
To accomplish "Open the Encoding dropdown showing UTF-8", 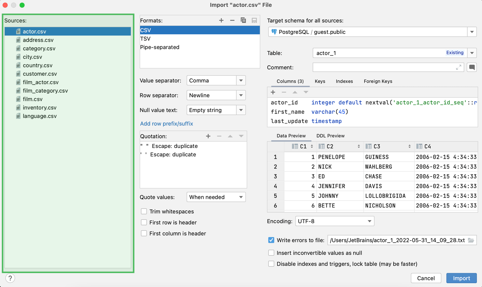I will tap(369, 221).
